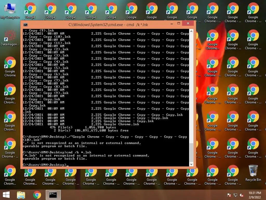The width and height of the screenshot is (266, 200).
Task: Click 'Google Chrome - Copy - Copy.lnk' line
Action: click(96, 118)
